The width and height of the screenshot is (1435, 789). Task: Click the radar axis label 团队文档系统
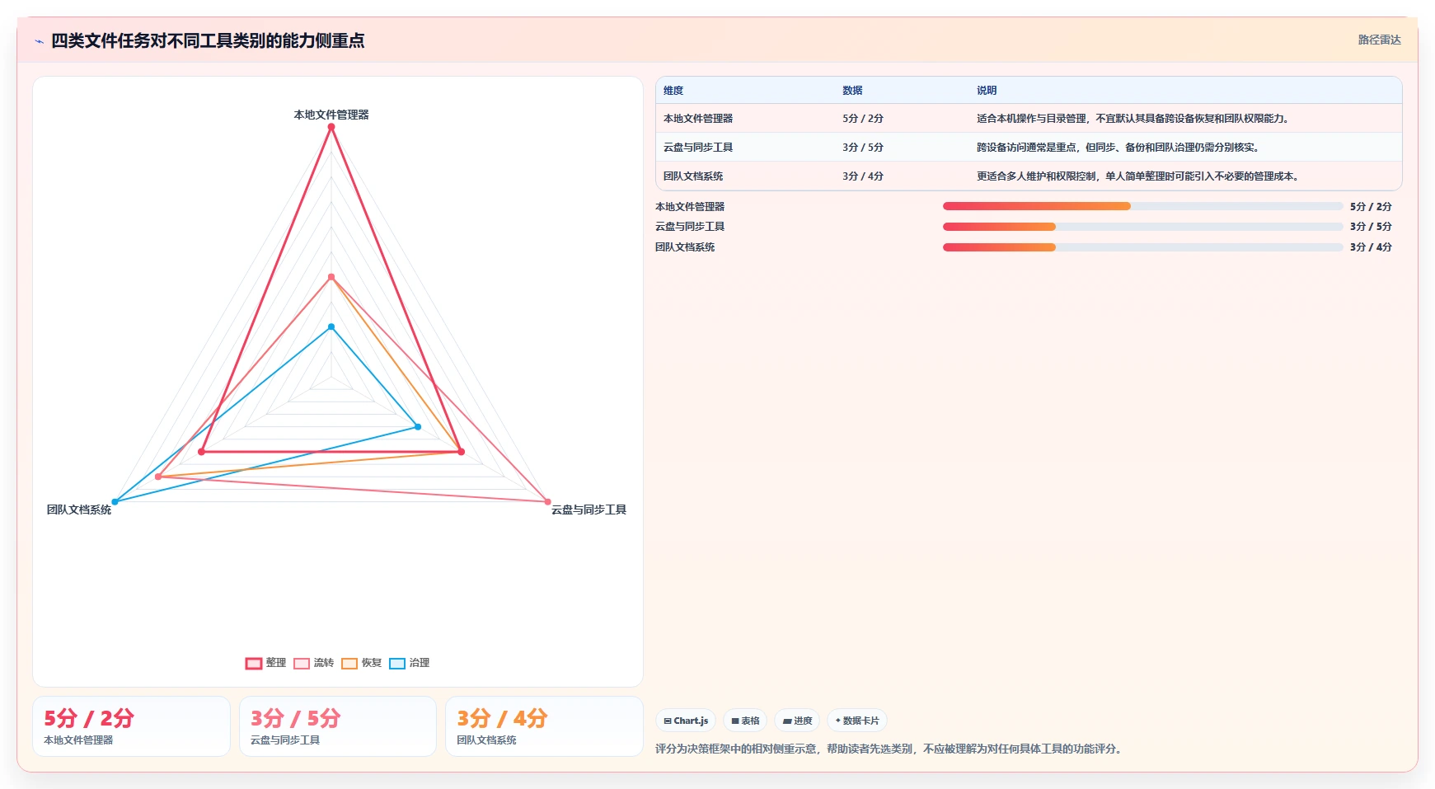tap(79, 510)
